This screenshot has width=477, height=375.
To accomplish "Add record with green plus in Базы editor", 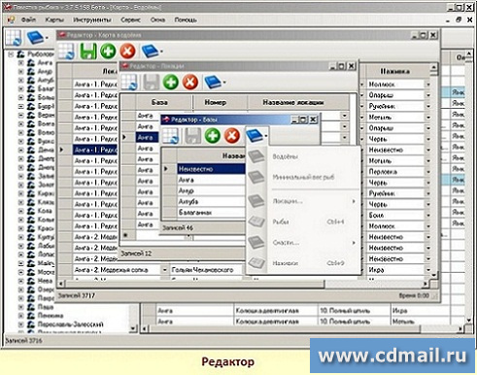I will [213, 135].
